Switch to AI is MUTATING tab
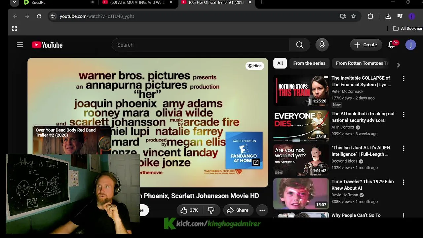Viewport: 423px width, 238px height. (137, 2)
